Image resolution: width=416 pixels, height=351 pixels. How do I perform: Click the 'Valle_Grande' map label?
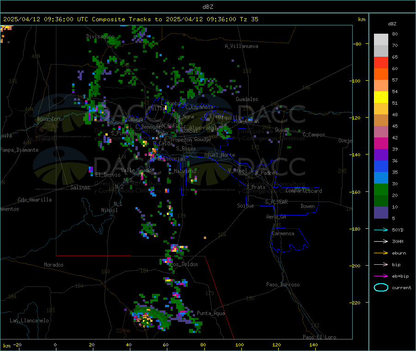[x=137, y=170]
